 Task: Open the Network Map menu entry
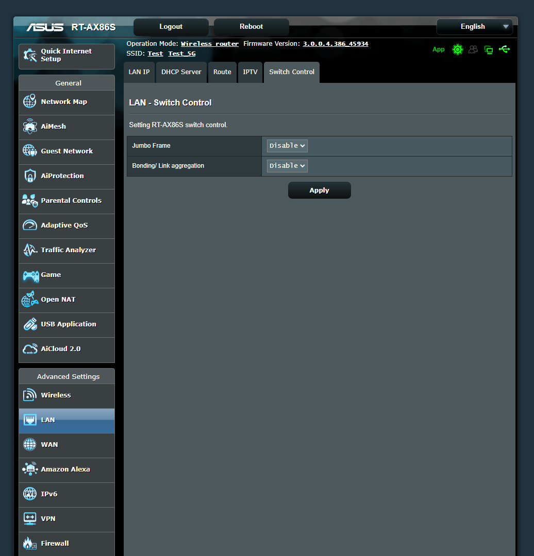pyautogui.click(x=67, y=102)
